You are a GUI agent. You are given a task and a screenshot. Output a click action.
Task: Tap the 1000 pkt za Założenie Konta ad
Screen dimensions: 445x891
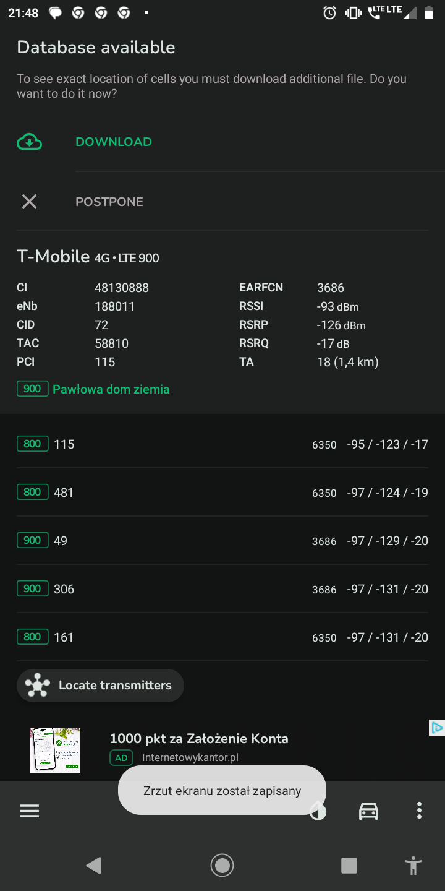tap(199, 738)
